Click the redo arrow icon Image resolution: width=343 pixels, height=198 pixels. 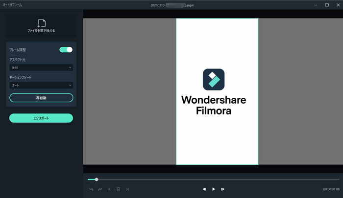click(x=100, y=189)
